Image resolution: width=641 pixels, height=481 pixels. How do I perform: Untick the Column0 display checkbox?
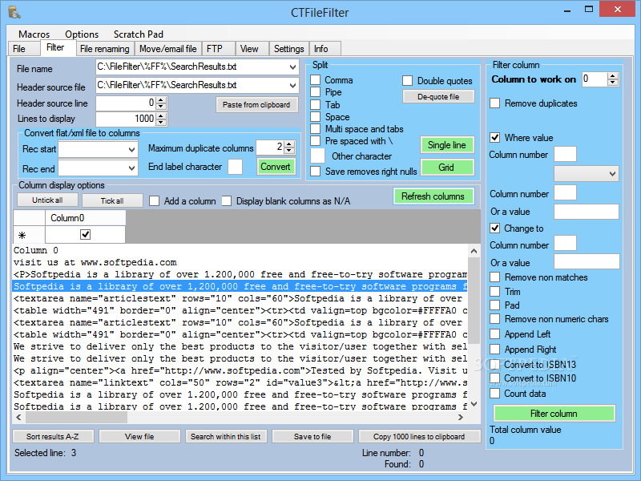click(85, 235)
